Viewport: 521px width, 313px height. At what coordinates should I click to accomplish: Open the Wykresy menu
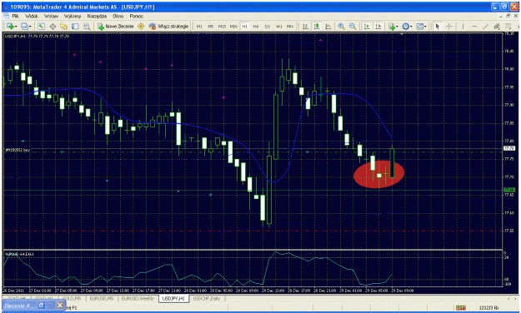click(73, 16)
